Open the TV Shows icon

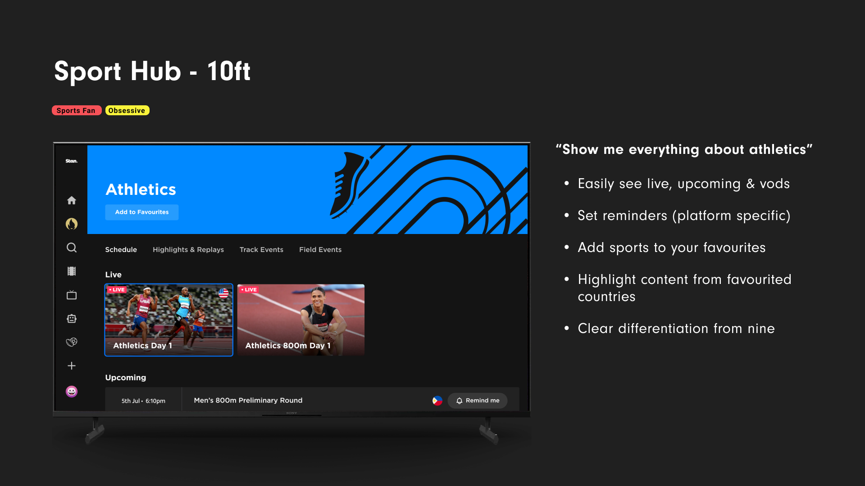coord(71,295)
